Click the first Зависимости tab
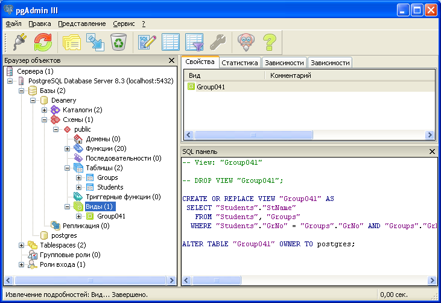Image resolution: width=441 pixels, height=303 pixels. coord(284,63)
